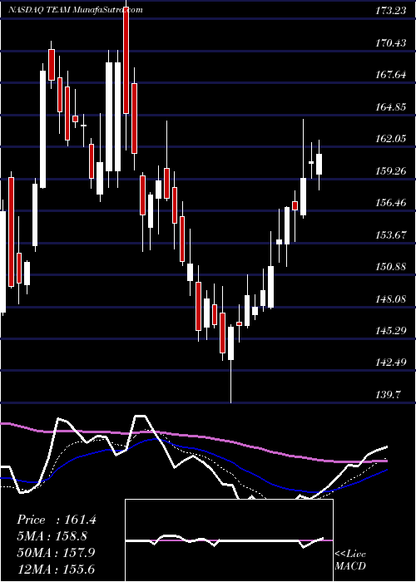The height and width of the screenshot is (582, 416).
Task: Click the tallest red candle near 173.23
Action: (126, 59)
